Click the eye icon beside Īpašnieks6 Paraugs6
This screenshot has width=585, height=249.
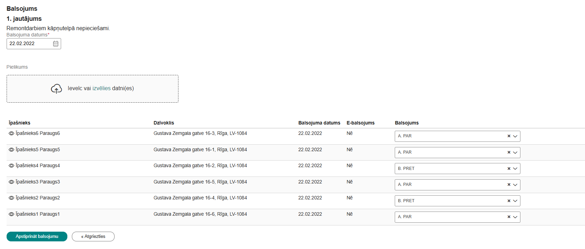pos(11,134)
